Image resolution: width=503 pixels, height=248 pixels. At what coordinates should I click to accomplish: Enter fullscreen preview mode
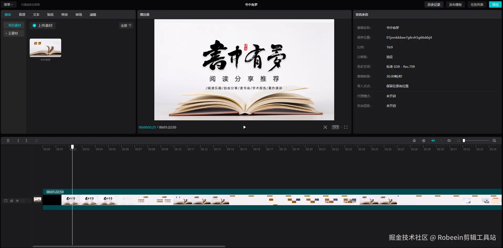click(x=346, y=127)
